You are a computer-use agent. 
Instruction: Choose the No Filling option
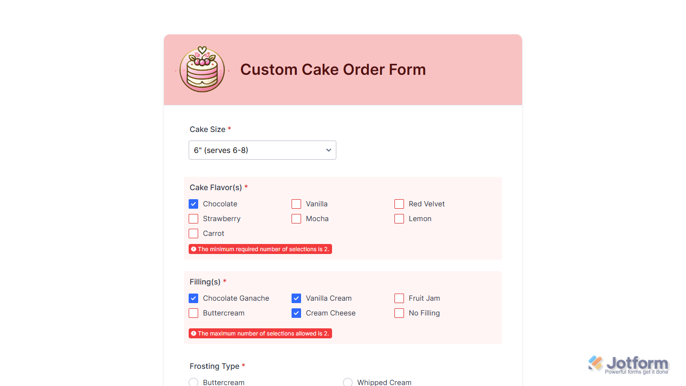point(399,313)
